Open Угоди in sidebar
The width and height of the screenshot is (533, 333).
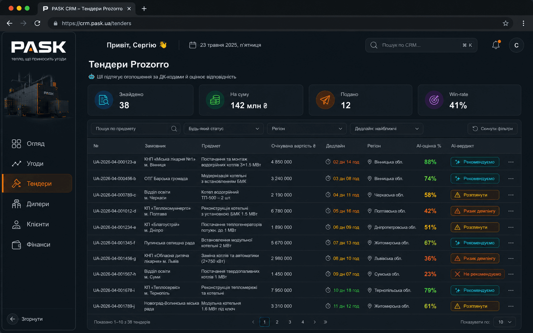tap(37, 163)
